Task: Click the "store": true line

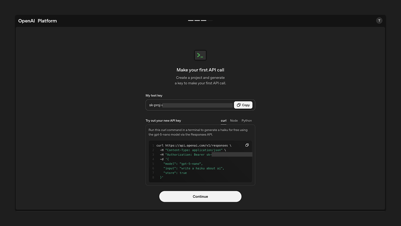Action: click(x=175, y=173)
